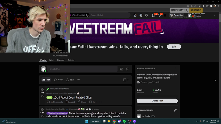Expand '& 3 More' awards on Atrioc post

[95, 109]
